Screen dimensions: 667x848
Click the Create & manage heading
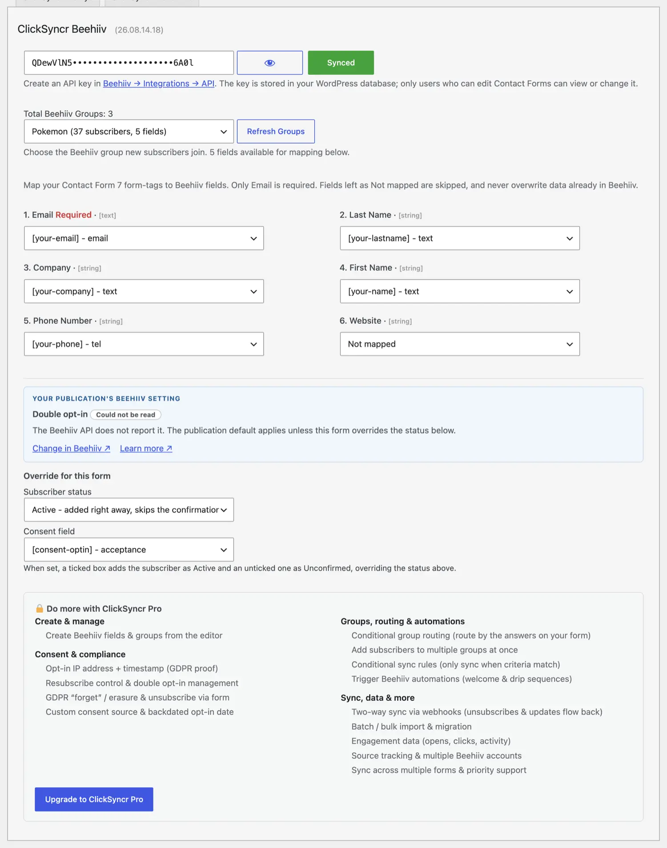(69, 621)
